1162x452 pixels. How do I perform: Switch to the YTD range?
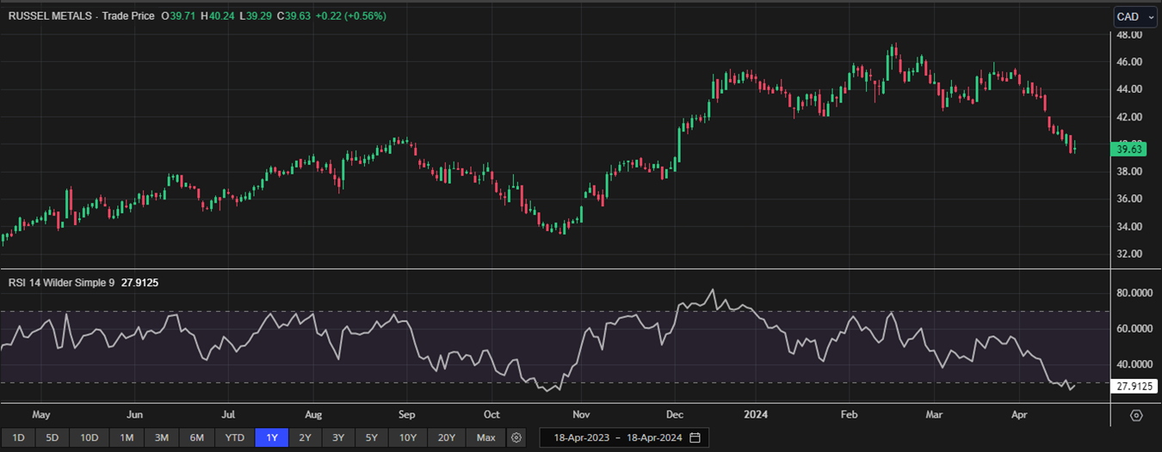(234, 437)
